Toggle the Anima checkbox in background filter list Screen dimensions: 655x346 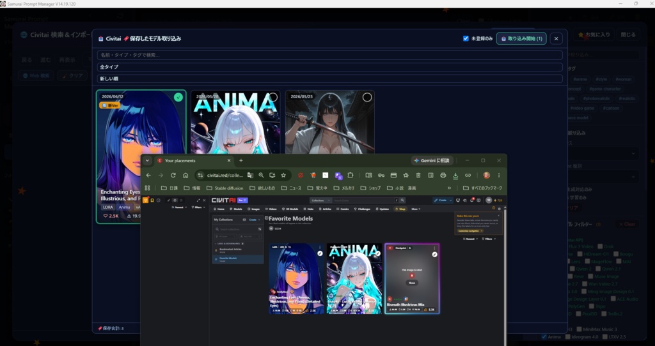tap(544, 337)
